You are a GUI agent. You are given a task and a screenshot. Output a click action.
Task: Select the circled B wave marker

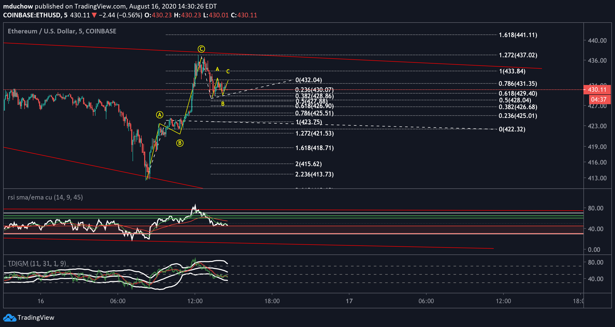[180, 143]
